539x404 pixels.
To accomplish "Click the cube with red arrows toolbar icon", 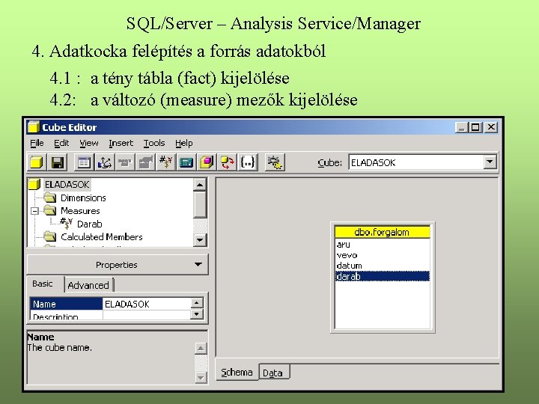I will [228, 162].
